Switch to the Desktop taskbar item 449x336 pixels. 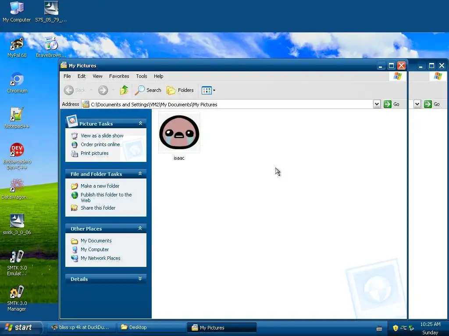point(151,327)
